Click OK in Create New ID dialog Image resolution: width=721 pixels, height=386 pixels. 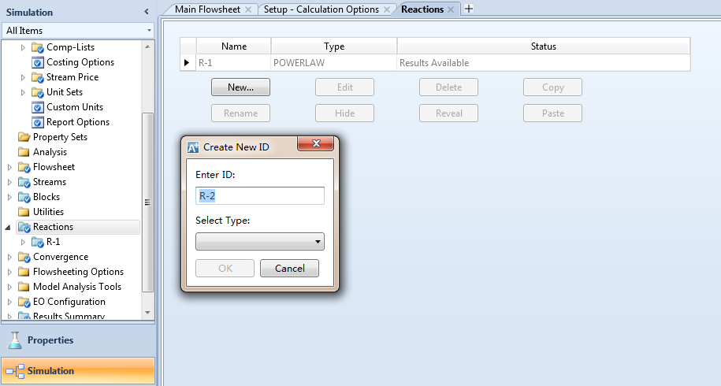click(225, 269)
